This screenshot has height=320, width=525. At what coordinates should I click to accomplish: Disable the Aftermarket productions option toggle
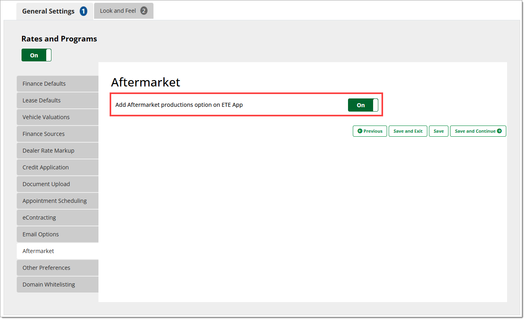[363, 105]
